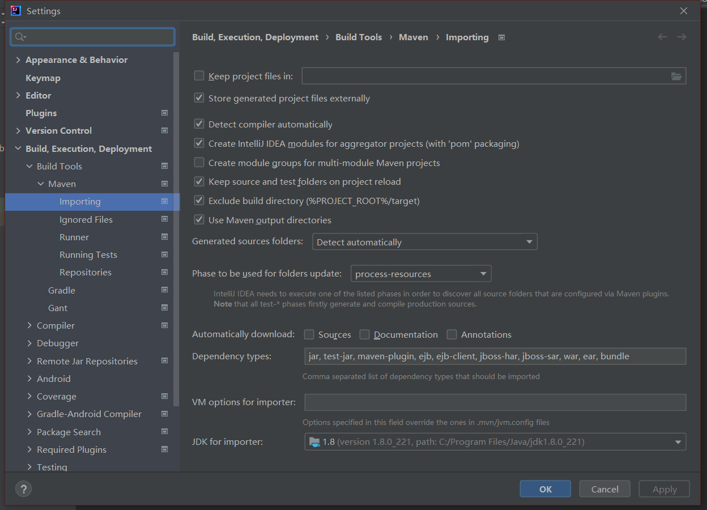Click Maven in breadcrumb
The image size is (707, 510).
click(x=414, y=37)
